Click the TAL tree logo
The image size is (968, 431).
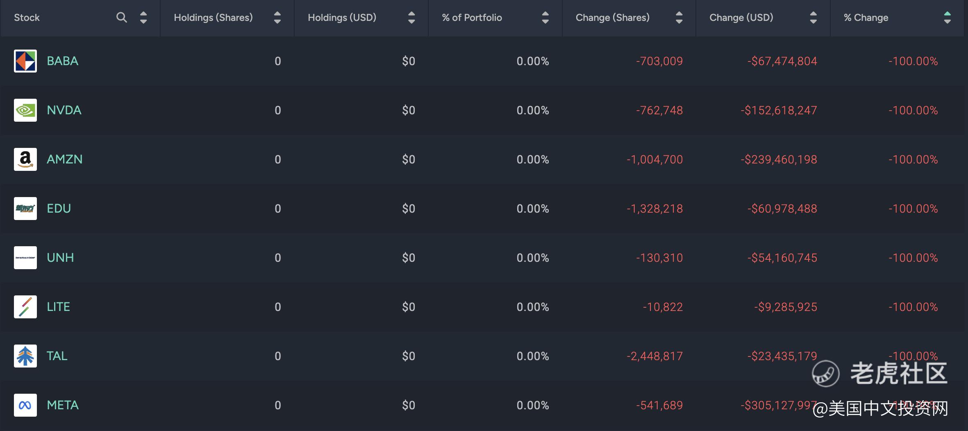tap(25, 356)
